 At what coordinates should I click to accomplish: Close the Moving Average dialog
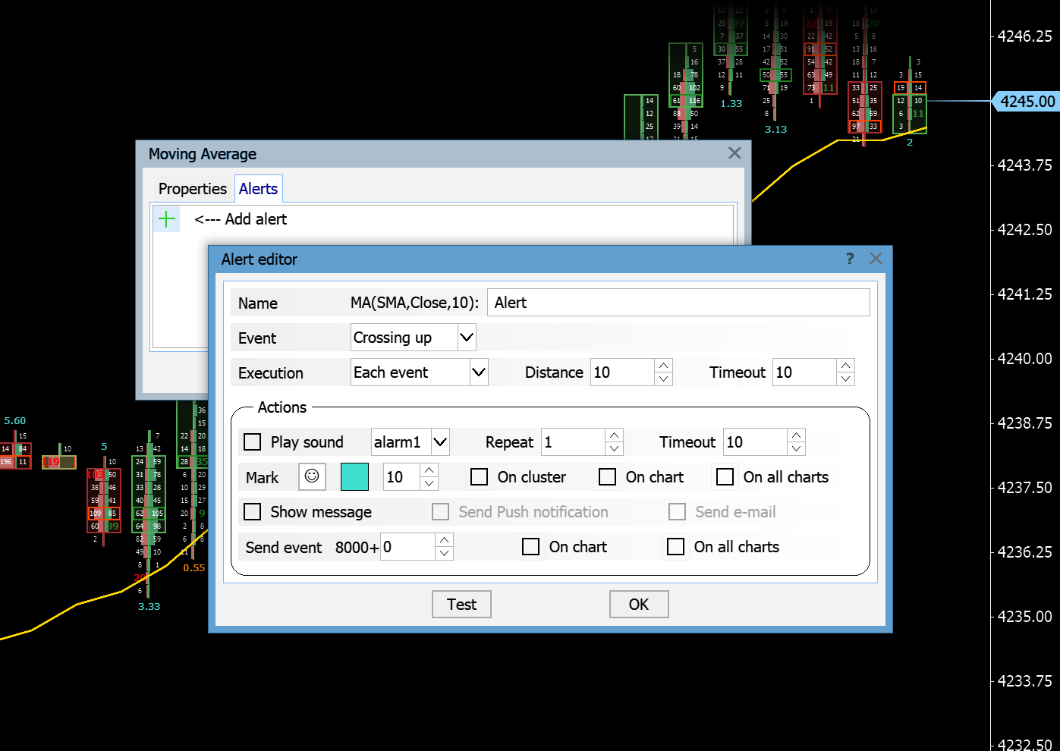[x=734, y=153]
